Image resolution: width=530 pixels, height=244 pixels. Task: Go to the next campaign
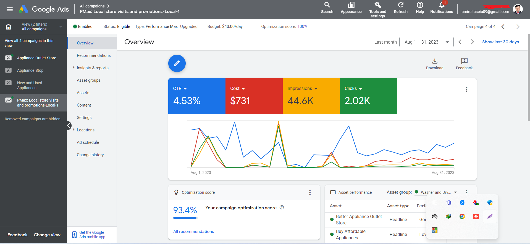coord(518,26)
